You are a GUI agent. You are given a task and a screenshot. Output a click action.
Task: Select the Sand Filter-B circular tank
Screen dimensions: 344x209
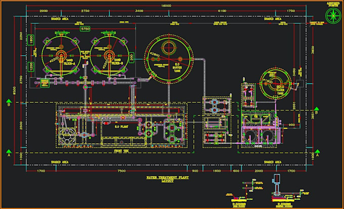click(109, 56)
